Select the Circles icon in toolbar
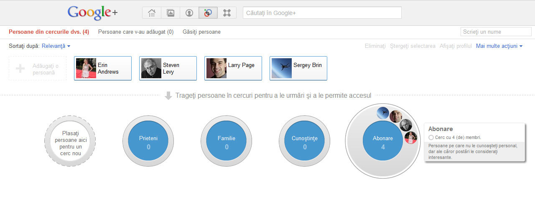The width and height of the screenshot is (535, 198). click(x=208, y=13)
